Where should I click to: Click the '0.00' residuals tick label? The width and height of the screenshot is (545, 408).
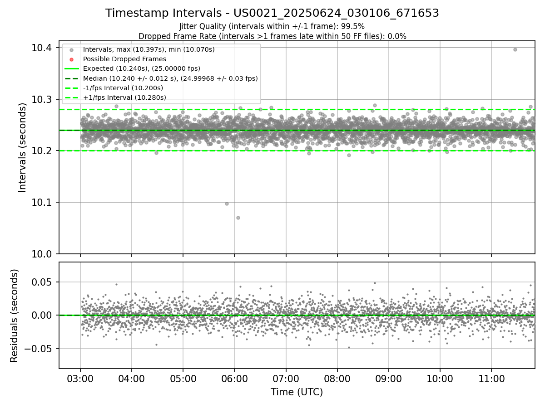43,316
